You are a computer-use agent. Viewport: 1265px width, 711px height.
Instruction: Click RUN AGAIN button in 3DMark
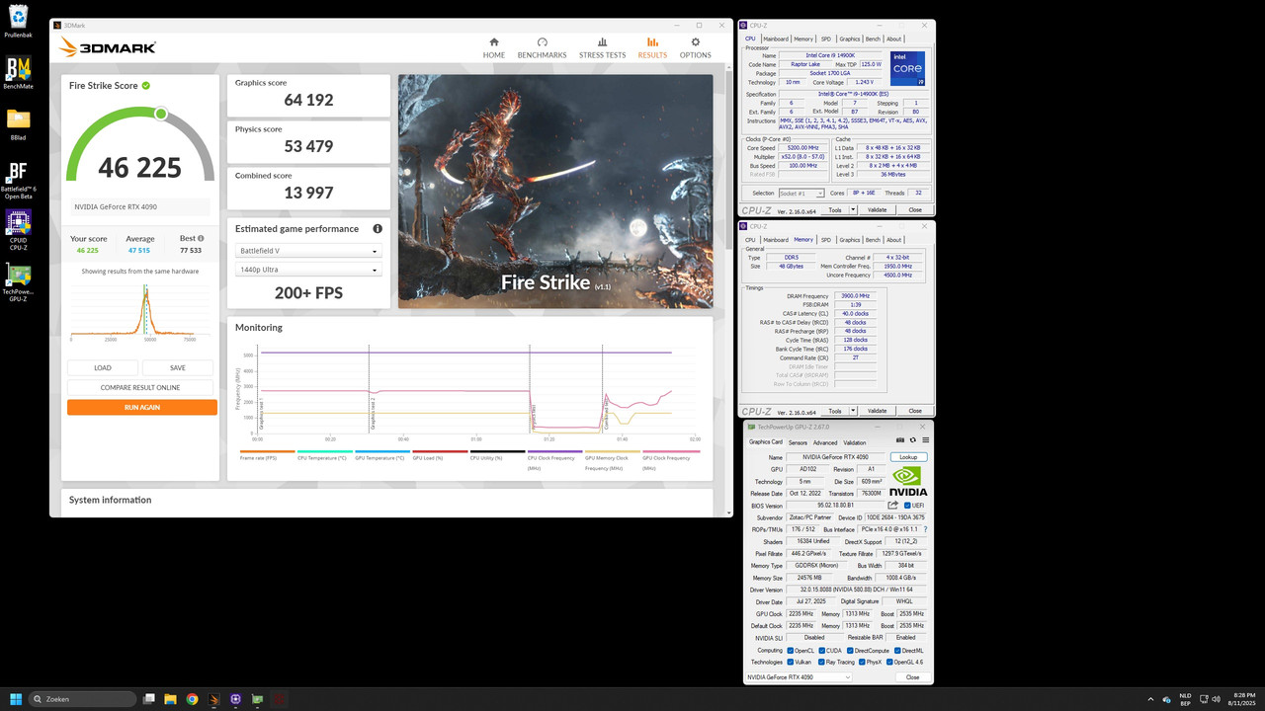pyautogui.click(x=142, y=407)
